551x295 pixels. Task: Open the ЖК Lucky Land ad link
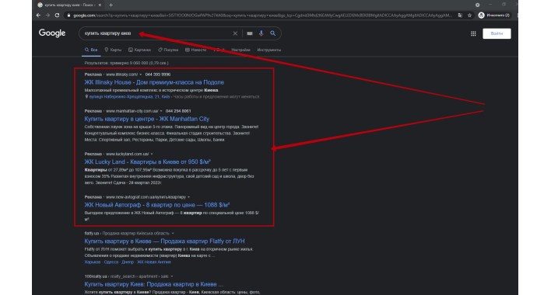tap(147, 162)
